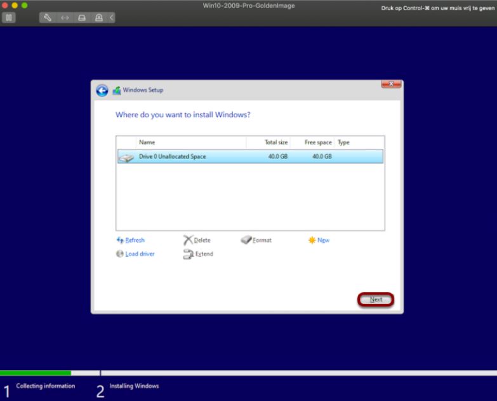Pause the virtual machine

click(x=8, y=18)
